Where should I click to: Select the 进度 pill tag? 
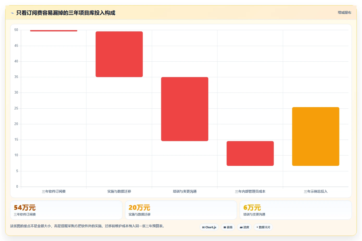tap(244, 227)
